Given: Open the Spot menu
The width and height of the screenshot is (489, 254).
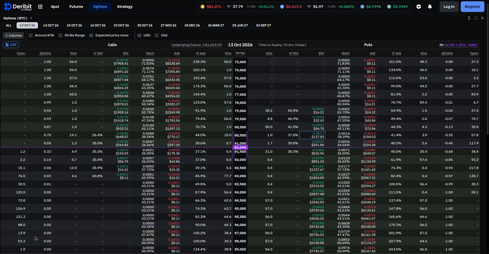Looking at the screenshot, I should [x=55, y=7].
